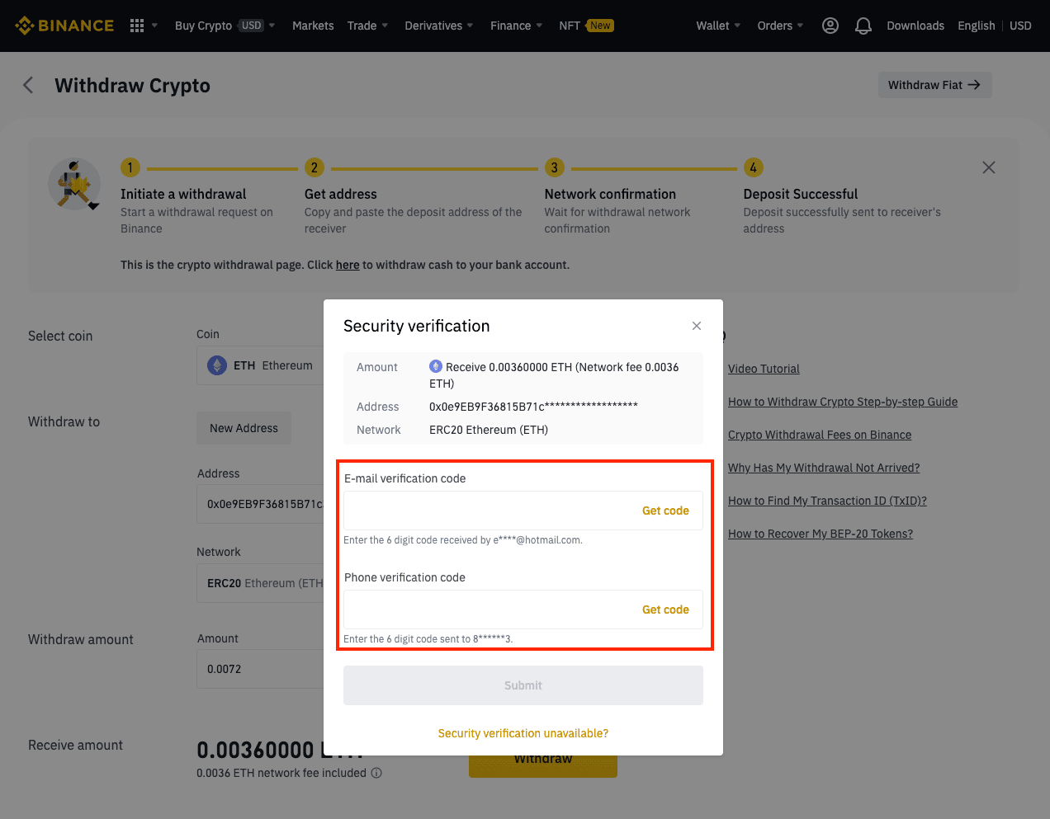Expand the Orders dropdown menu
1050x819 pixels.
point(780,26)
